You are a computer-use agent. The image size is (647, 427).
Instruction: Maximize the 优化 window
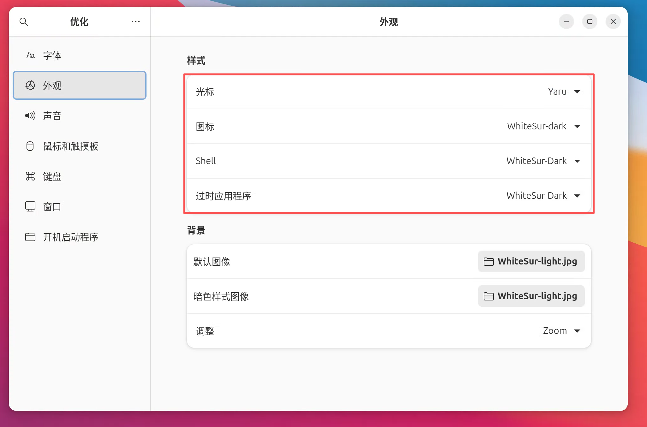pos(590,22)
